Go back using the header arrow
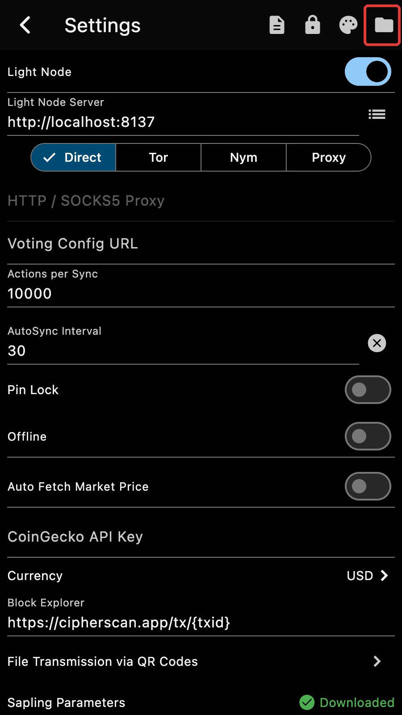Viewport: 402px width, 715px height. coord(25,25)
